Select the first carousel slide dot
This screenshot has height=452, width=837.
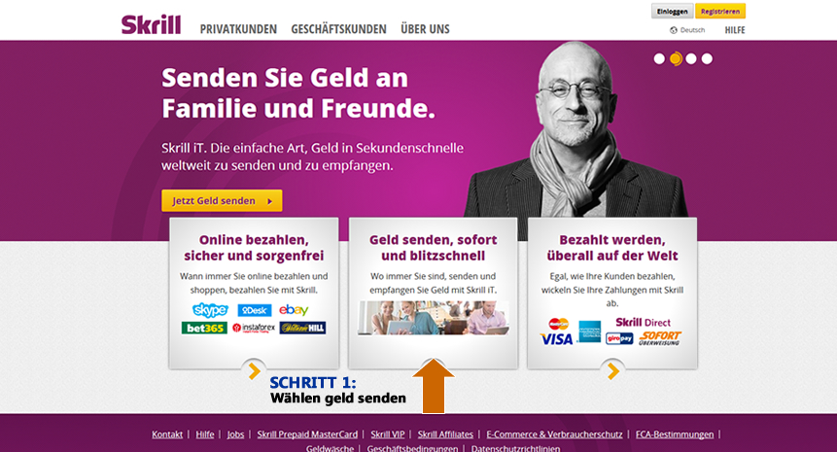coord(659,58)
